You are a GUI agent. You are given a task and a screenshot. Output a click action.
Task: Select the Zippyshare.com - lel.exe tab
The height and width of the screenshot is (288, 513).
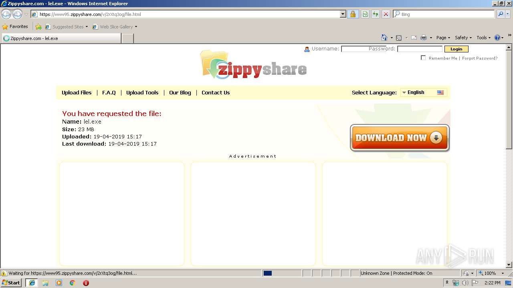coord(61,38)
